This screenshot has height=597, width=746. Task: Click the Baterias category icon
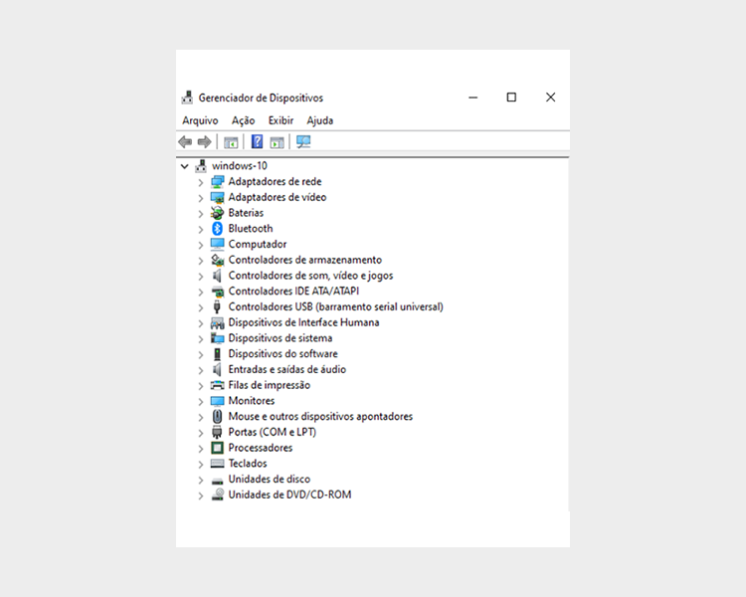(218, 213)
